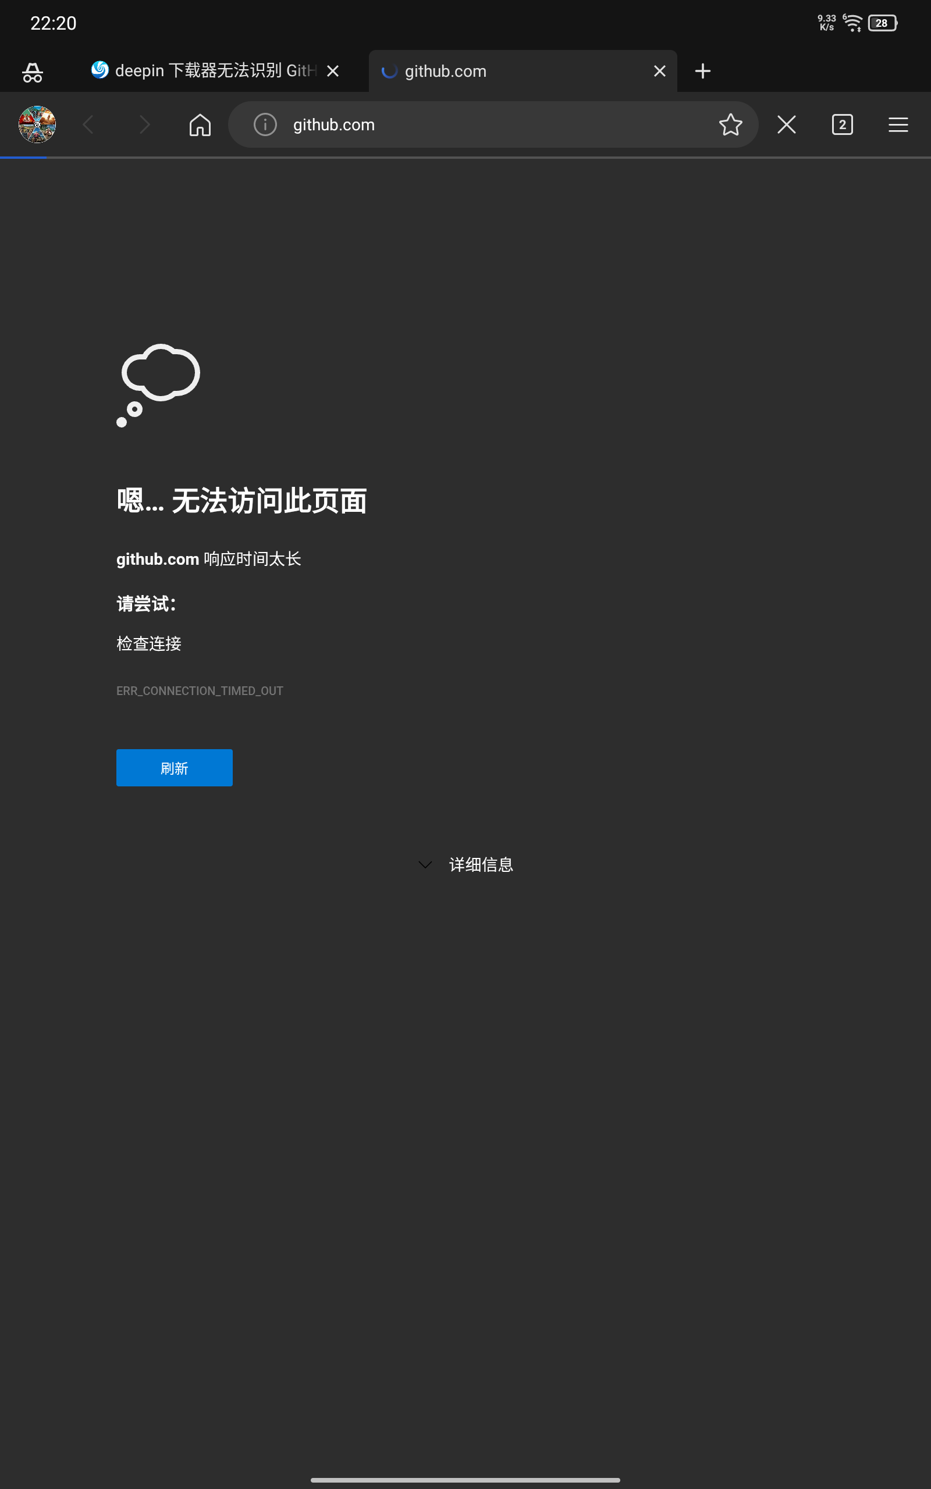This screenshot has width=931, height=1489.
Task: Tap the bottom navigation gesture bar
Action: coord(465,1480)
